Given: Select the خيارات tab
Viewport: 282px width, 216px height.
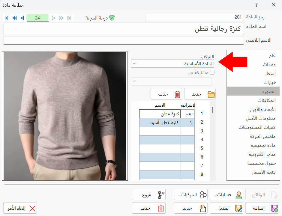Looking at the screenshot, I should pyautogui.click(x=253, y=82).
